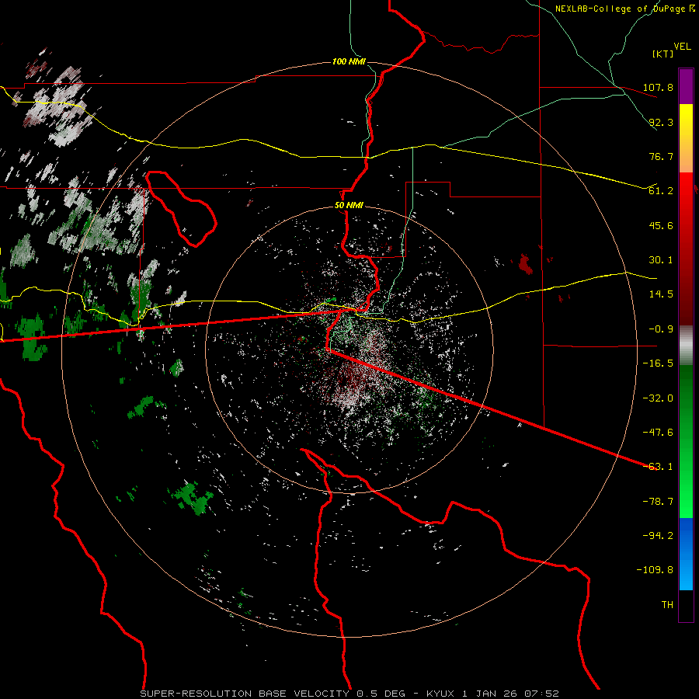Click the bright green segment of the color bar
This screenshot has height=699, width=699.
coord(686,441)
